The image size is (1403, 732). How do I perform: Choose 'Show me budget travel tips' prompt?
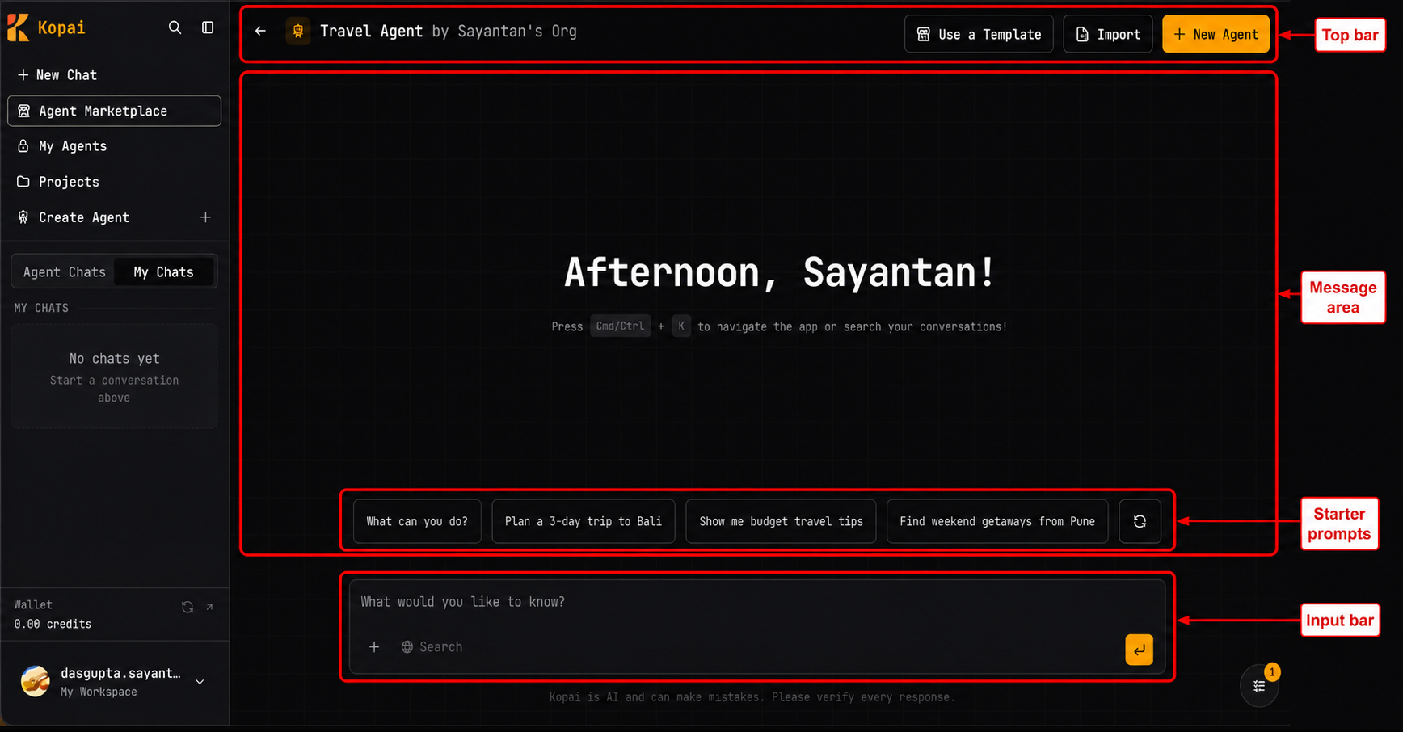(x=781, y=521)
